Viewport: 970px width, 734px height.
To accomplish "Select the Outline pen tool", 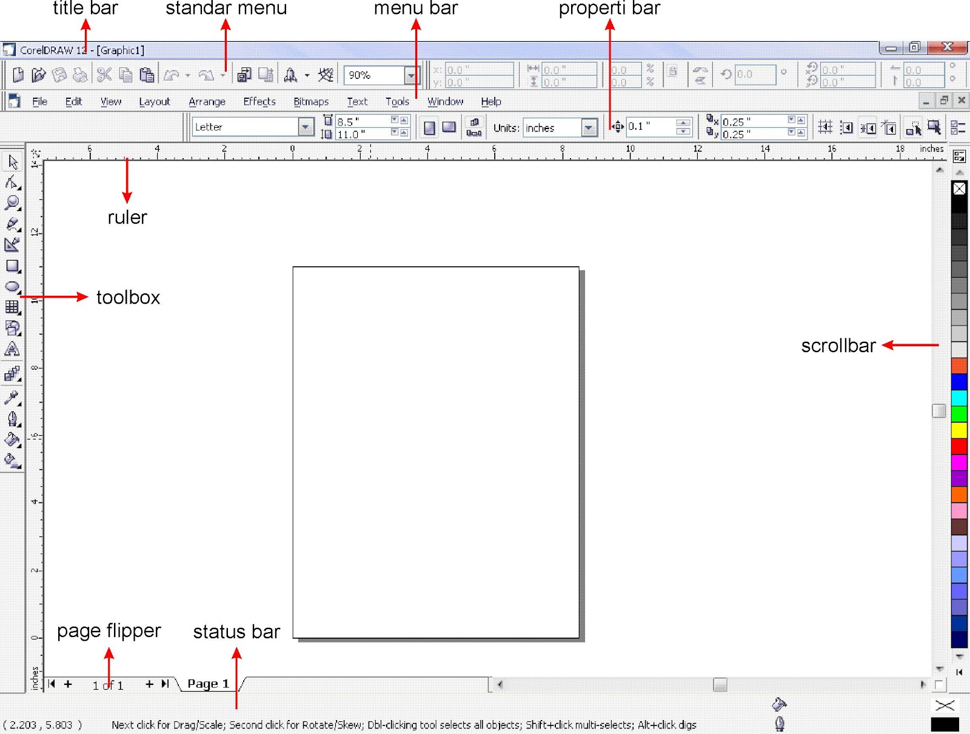I will [x=13, y=419].
